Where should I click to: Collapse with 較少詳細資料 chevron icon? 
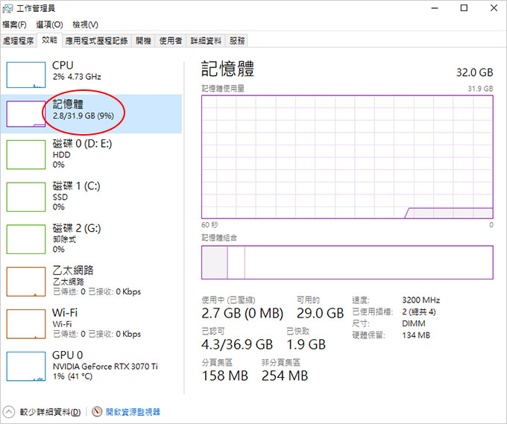(x=9, y=412)
